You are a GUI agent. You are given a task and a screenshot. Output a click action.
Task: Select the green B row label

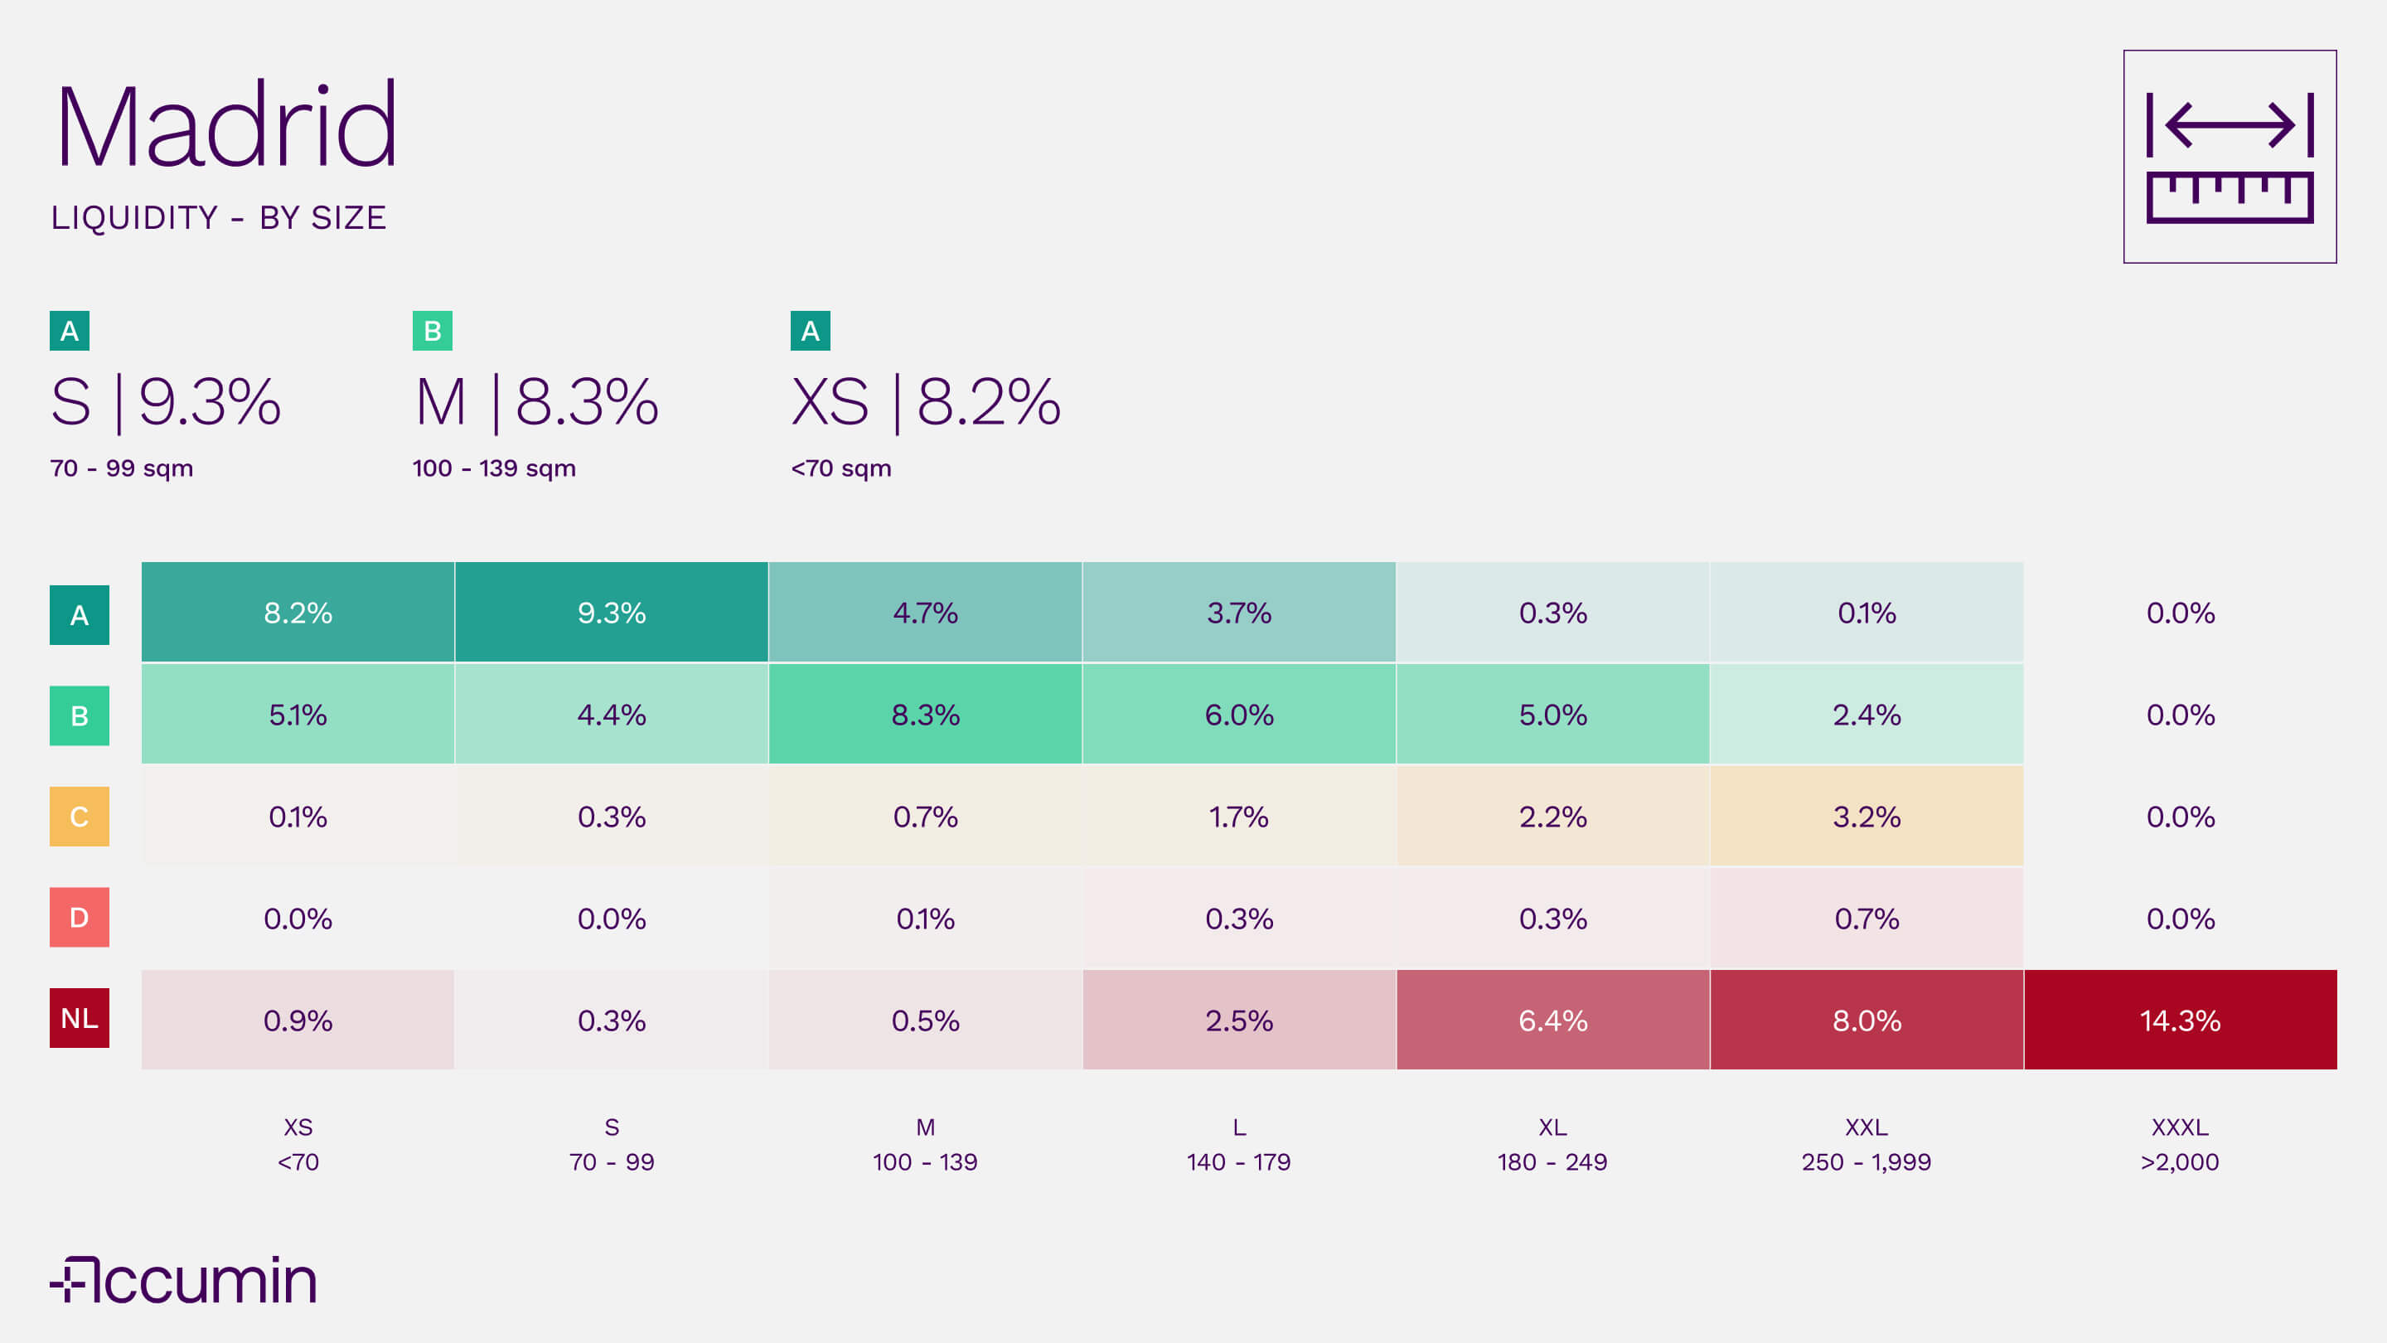click(80, 715)
